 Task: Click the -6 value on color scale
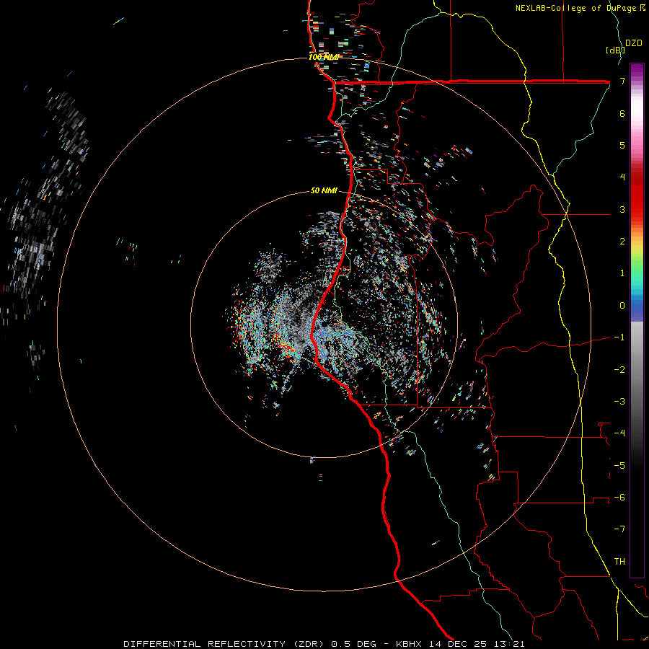click(619, 498)
